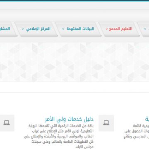Click the laptop icon beside دليل خدمات ولي الأمر
Viewport: 149px width, 149px height.
(x=106, y=123)
